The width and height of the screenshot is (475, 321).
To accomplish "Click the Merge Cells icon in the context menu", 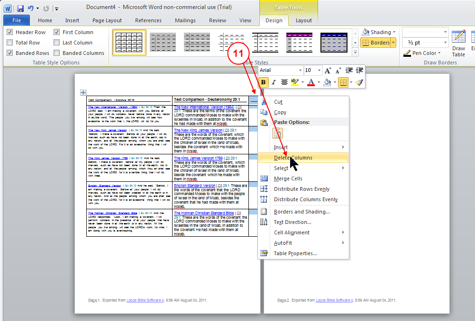I will click(264, 178).
